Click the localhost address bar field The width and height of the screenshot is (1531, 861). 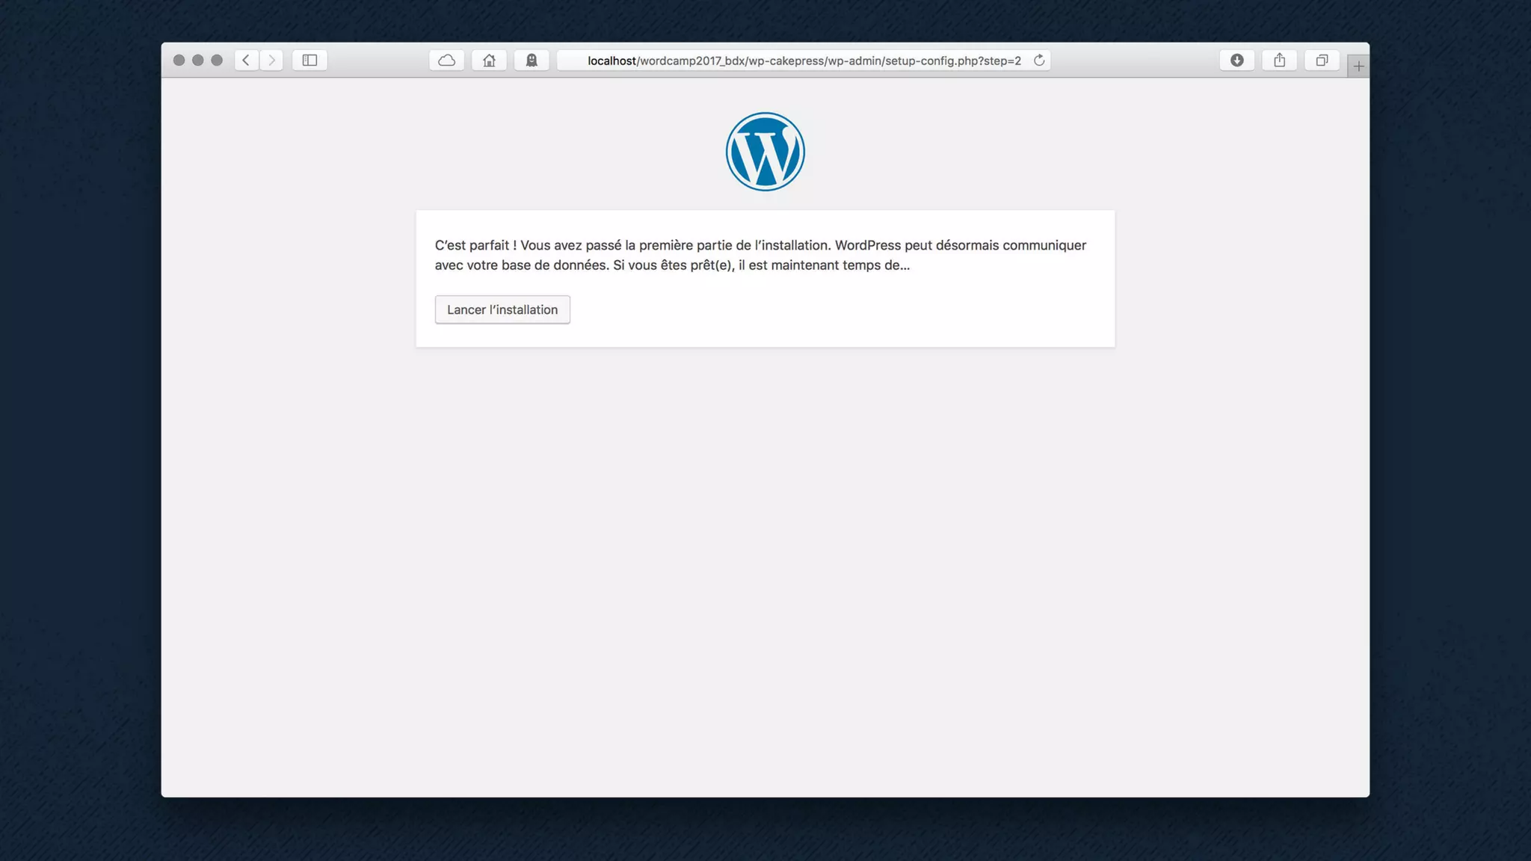tap(804, 61)
